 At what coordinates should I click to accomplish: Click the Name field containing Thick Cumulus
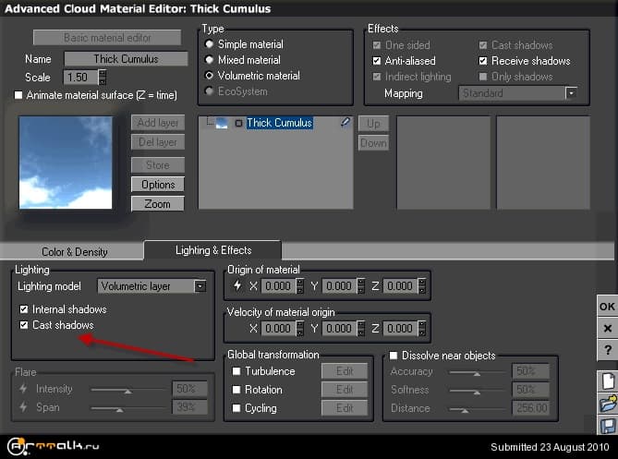point(126,59)
